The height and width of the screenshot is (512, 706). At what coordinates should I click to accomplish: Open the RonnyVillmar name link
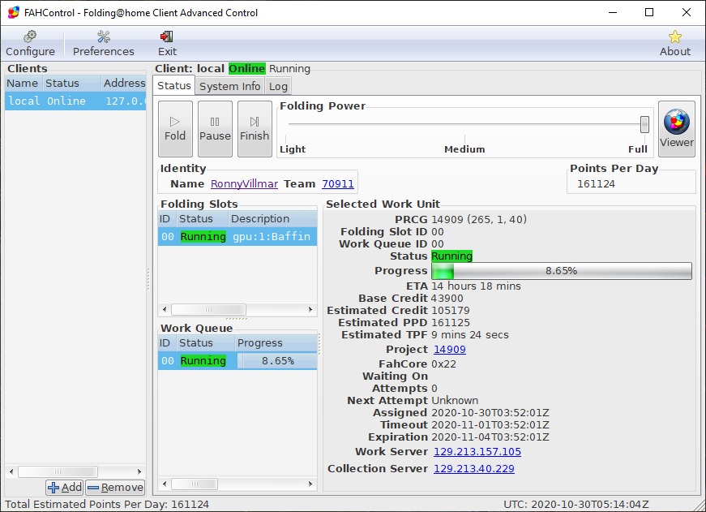pos(244,184)
